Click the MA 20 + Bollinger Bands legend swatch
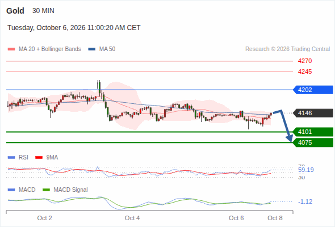The height and width of the screenshot is (227, 335). [x=11, y=49]
